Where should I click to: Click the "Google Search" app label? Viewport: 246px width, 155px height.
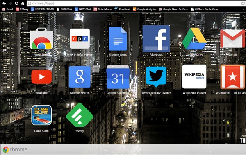(80, 93)
